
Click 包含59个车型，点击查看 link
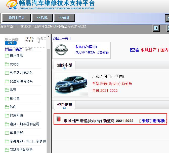[x=92, y=52]
